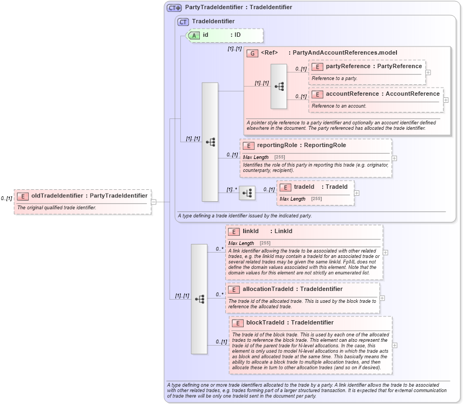
Task: Click the [1]..* cardinality before tradeId choice
Action: 232,190
